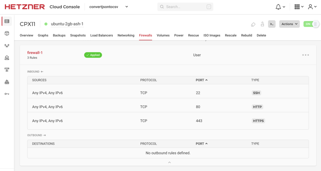321x171 pixels.
Task: Open SSH keys sidebar icon
Action: 7,94
